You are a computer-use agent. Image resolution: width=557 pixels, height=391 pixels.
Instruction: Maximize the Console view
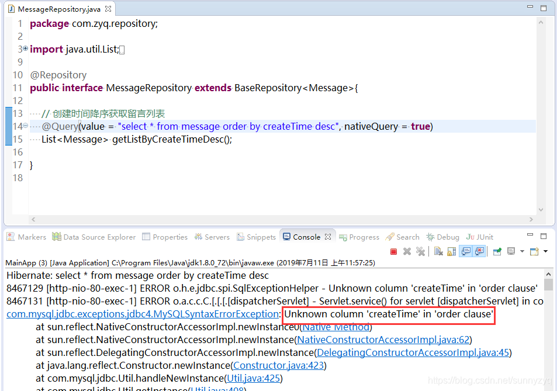click(544, 237)
